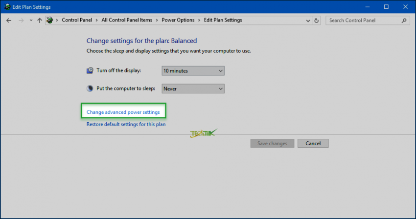Expand the recent locations dropdown arrow
416x219 pixels.
[x=31, y=21]
